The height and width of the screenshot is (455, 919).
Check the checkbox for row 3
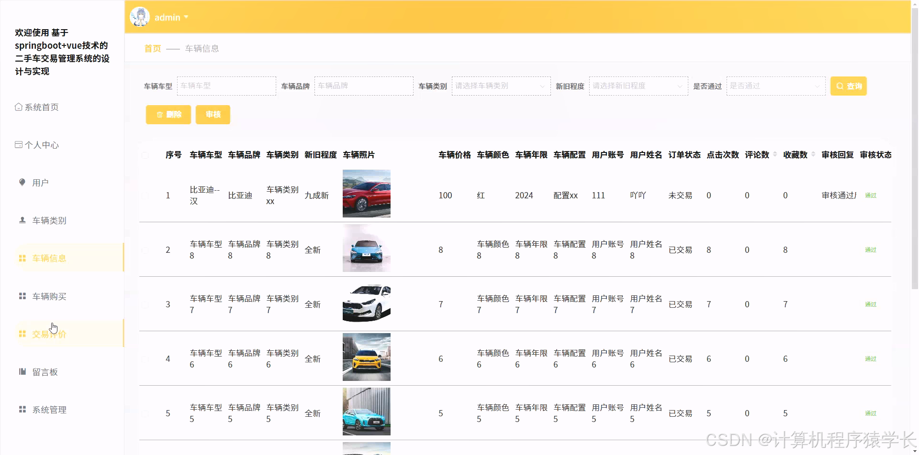[x=145, y=304]
